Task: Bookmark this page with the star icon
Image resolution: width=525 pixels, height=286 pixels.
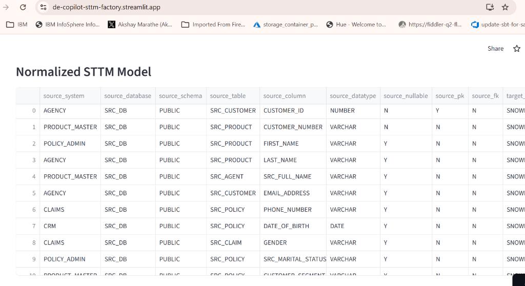Action: click(x=505, y=7)
